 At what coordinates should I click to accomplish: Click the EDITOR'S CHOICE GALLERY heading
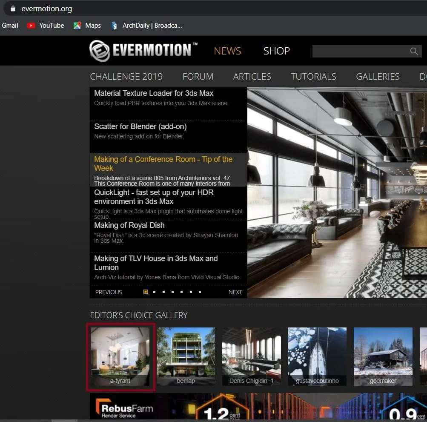pos(139,315)
